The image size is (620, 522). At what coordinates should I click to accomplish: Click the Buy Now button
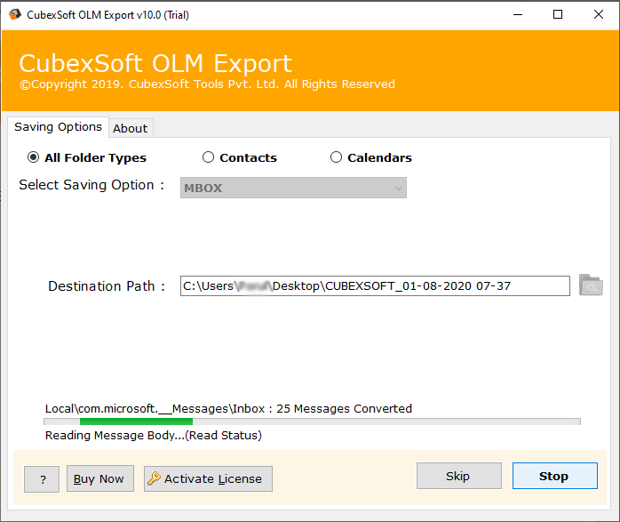click(100, 478)
